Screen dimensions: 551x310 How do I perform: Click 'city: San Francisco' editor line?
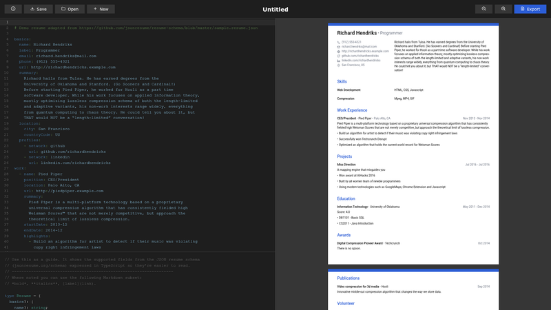point(47,129)
